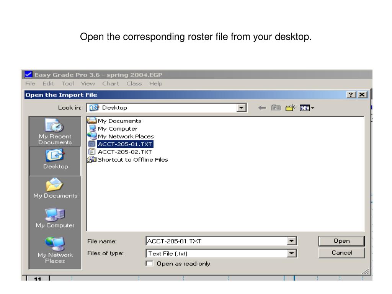The width and height of the screenshot is (392, 294).
Task: Open the View menu icon dropdown
Action: [307, 108]
